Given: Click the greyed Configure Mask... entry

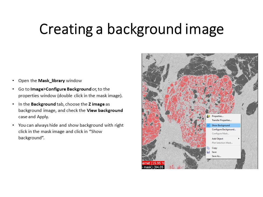Looking at the screenshot, I should coord(220,134).
